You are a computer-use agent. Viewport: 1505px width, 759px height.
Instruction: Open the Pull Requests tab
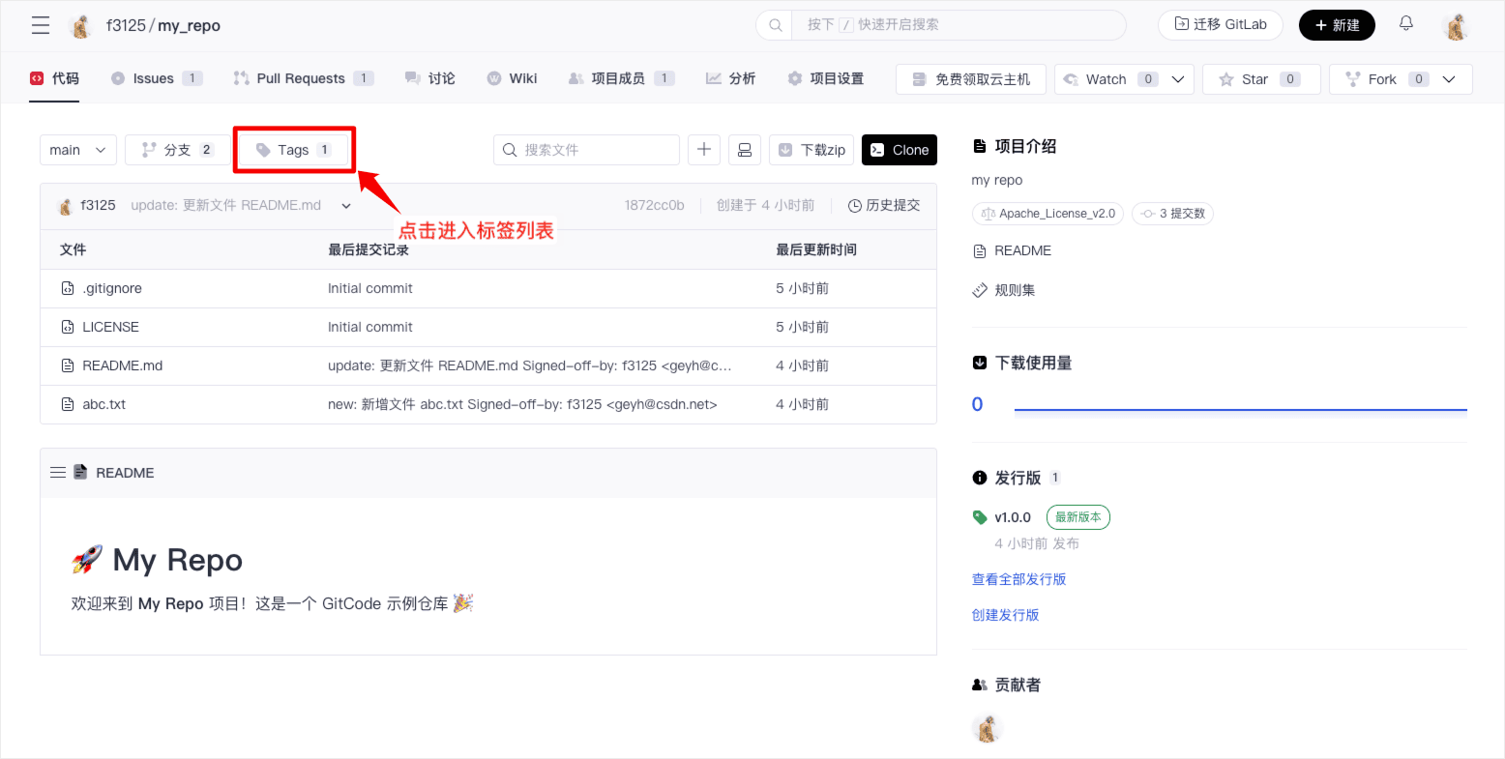301,78
